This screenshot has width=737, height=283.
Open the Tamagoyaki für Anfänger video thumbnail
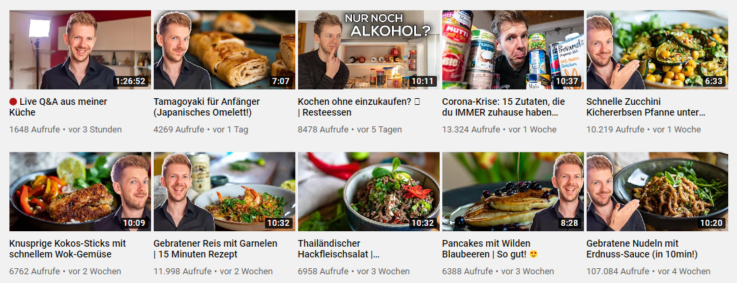point(225,50)
